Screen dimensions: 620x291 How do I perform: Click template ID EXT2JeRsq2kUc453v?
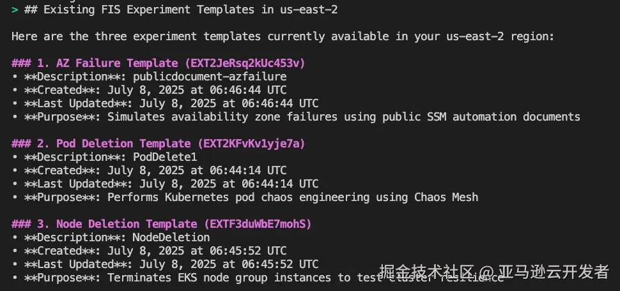[x=245, y=63]
